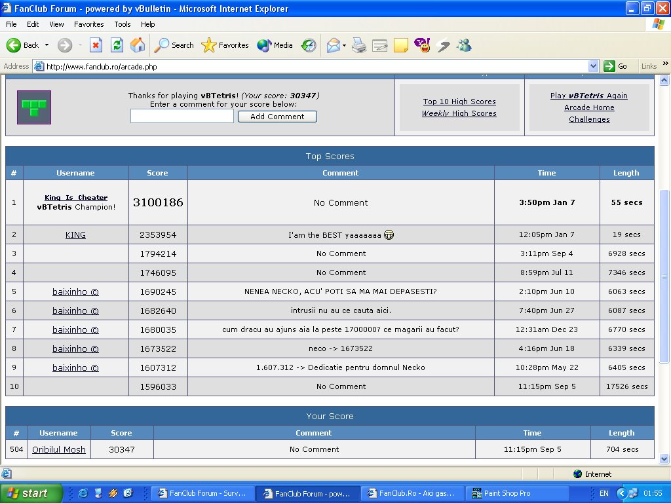
Task: Launch the Yahoo Messenger toolbar icon
Action: (422, 45)
